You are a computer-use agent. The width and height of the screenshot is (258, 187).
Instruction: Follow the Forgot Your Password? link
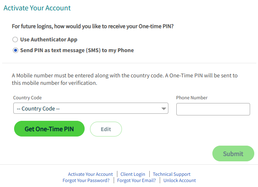(86, 180)
